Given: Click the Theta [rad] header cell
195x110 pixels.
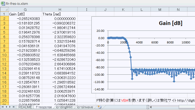Looking at the screenshot, I should tap(60, 14).
